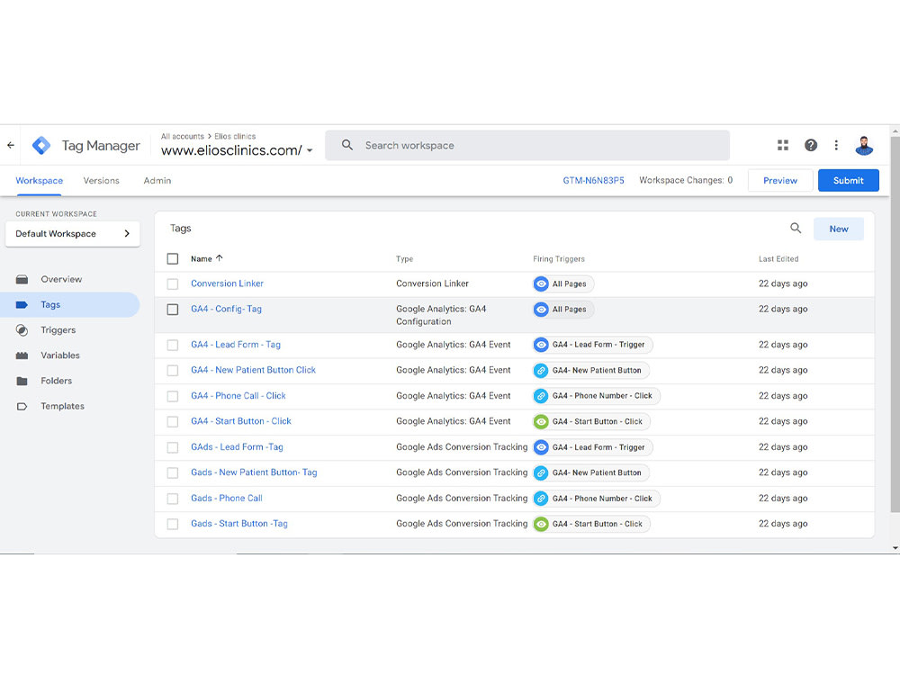Click the Overview sidebar icon
This screenshot has width=900, height=675.
click(x=22, y=280)
